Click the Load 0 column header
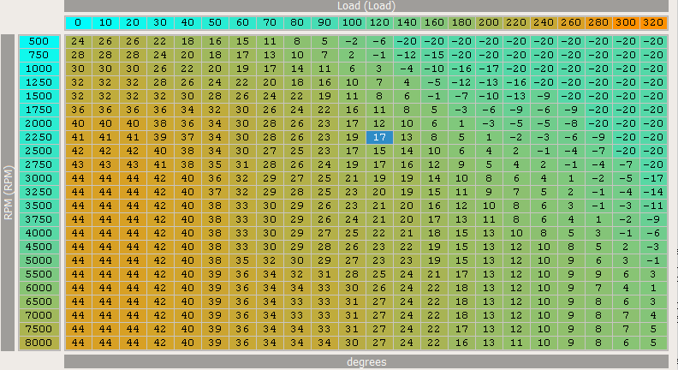The image size is (678, 370). tap(78, 22)
